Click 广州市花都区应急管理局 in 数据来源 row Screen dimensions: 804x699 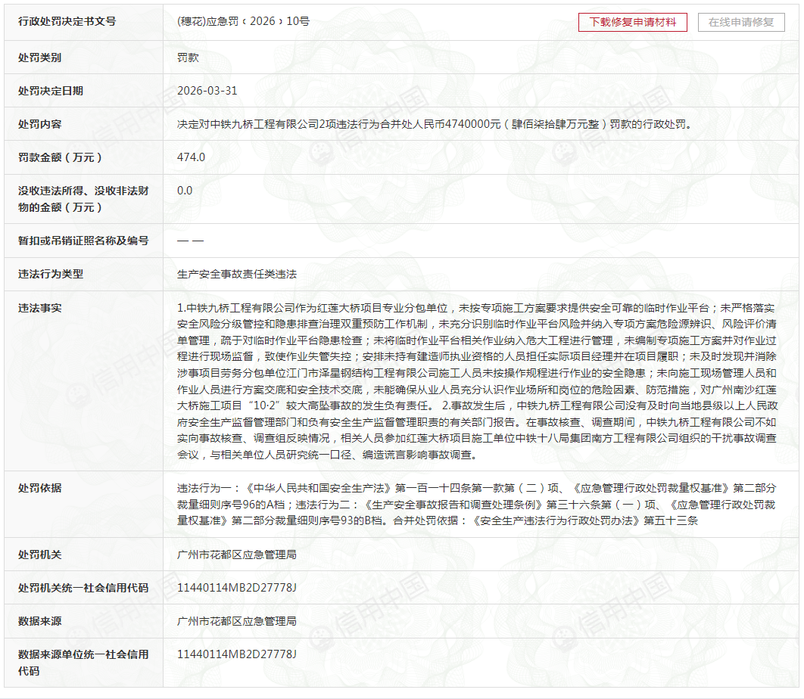click(236, 621)
